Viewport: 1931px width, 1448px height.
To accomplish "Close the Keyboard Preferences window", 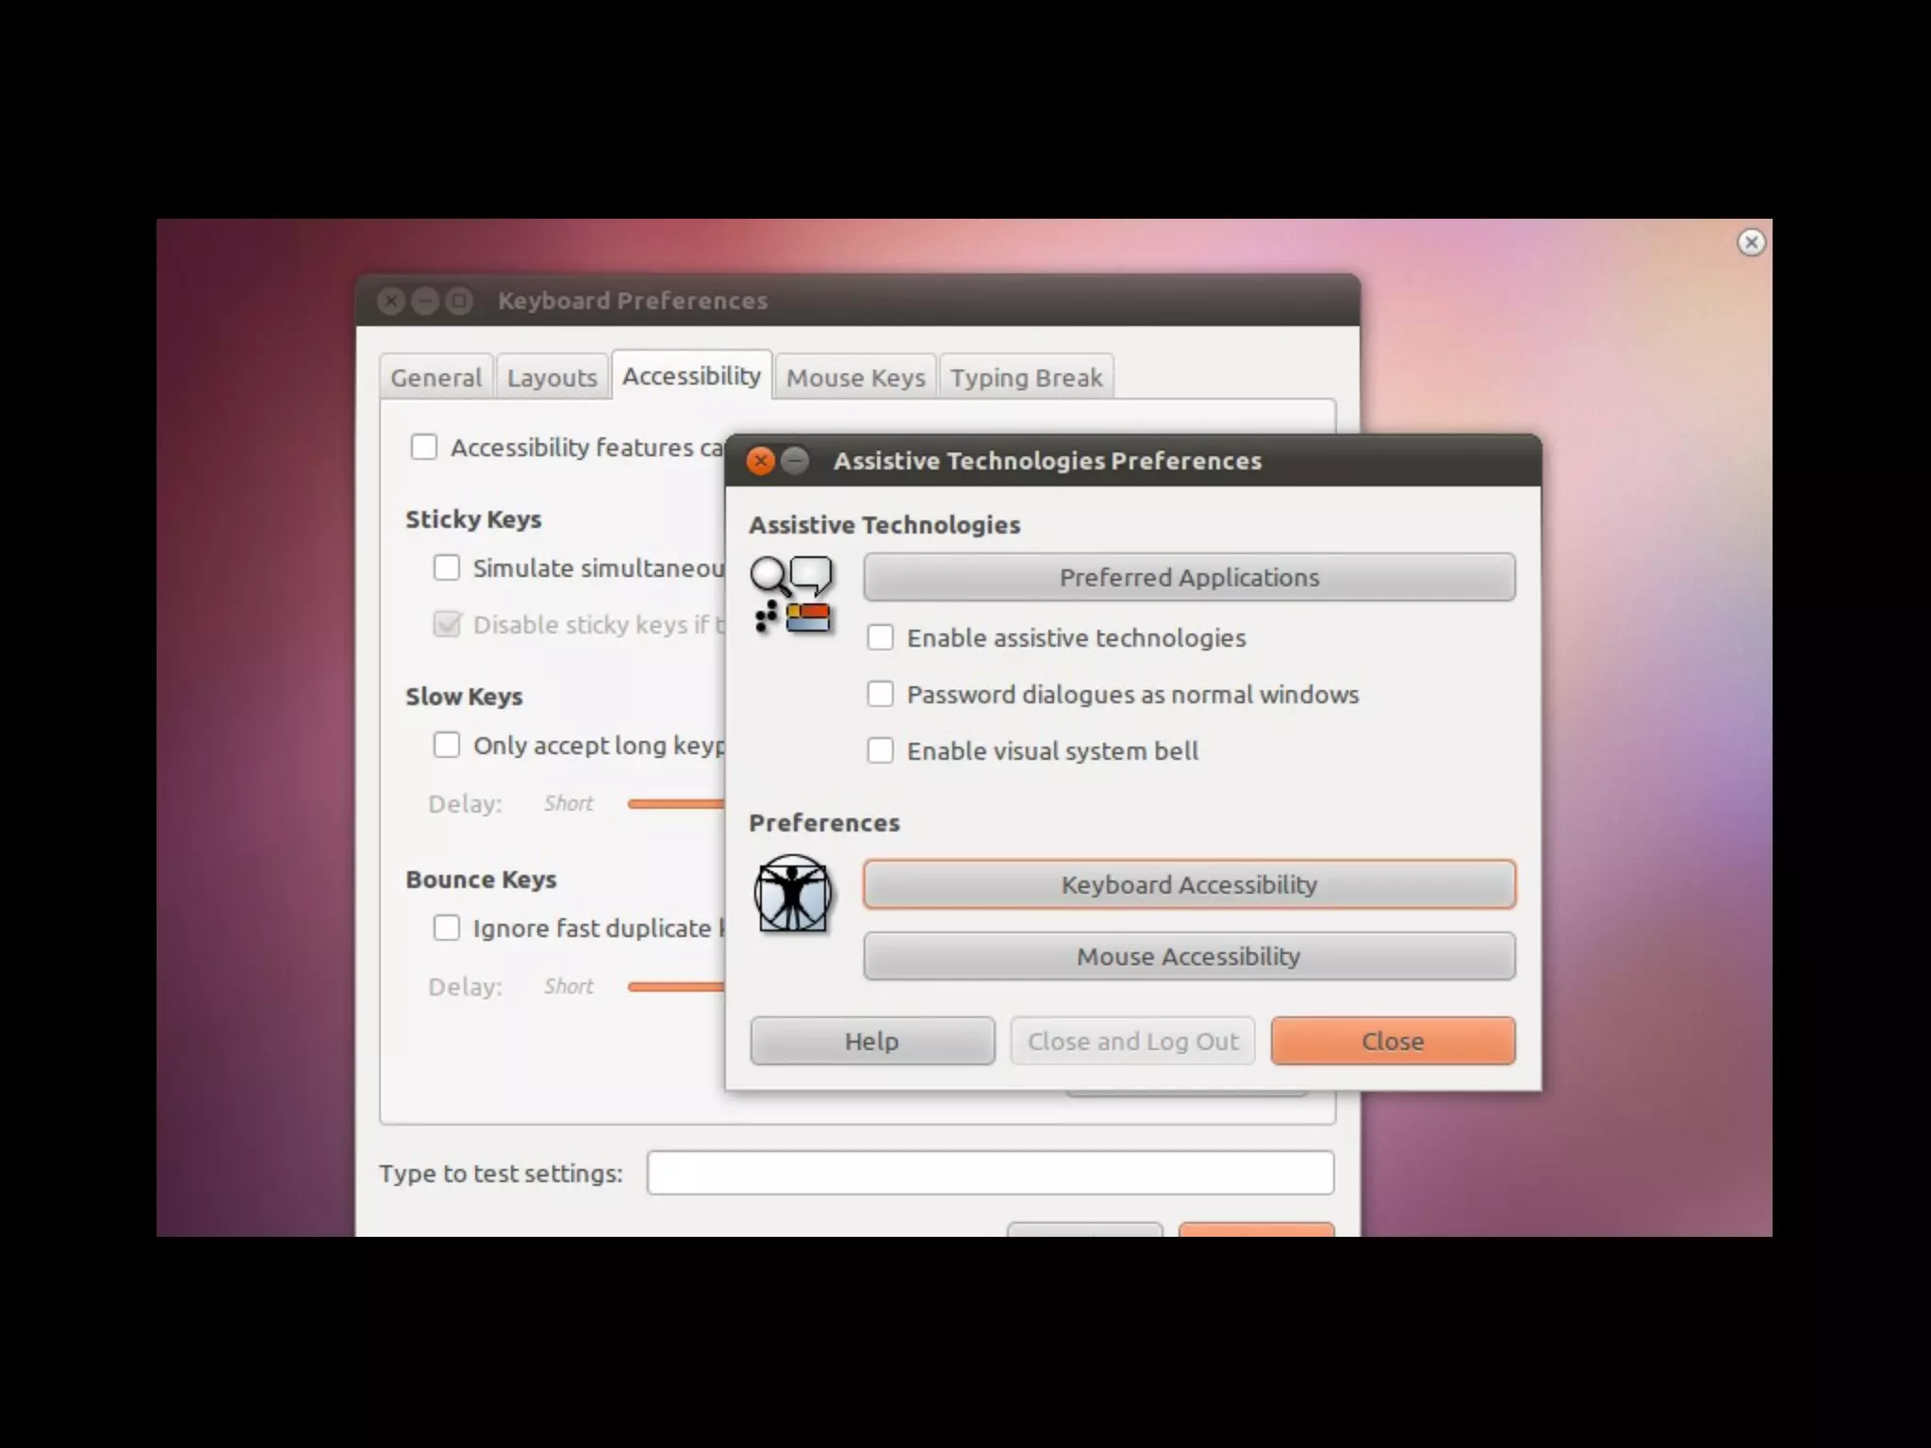I will click(391, 301).
